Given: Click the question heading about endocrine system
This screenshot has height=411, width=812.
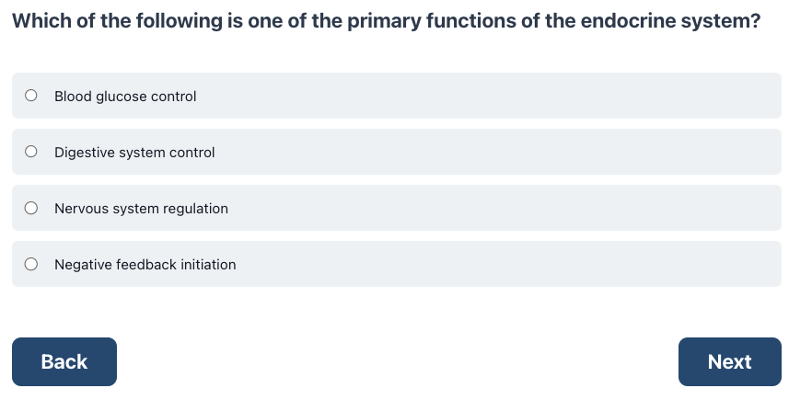Looking at the screenshot, I should [387, 21].
